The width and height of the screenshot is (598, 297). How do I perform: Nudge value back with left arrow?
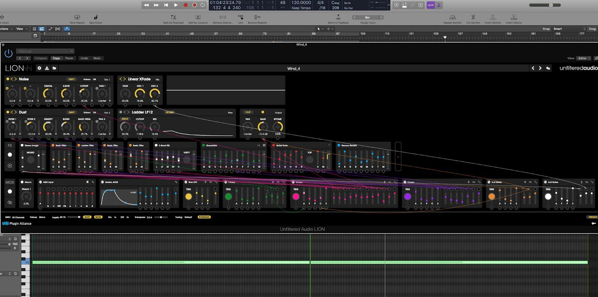click(x=355, y=17)
